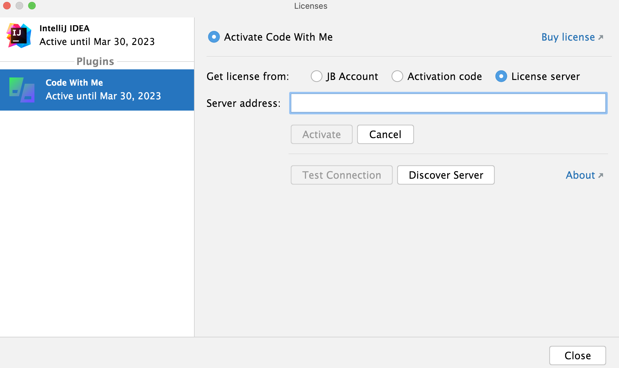Click the Code With Me active status text

[103, 96]
